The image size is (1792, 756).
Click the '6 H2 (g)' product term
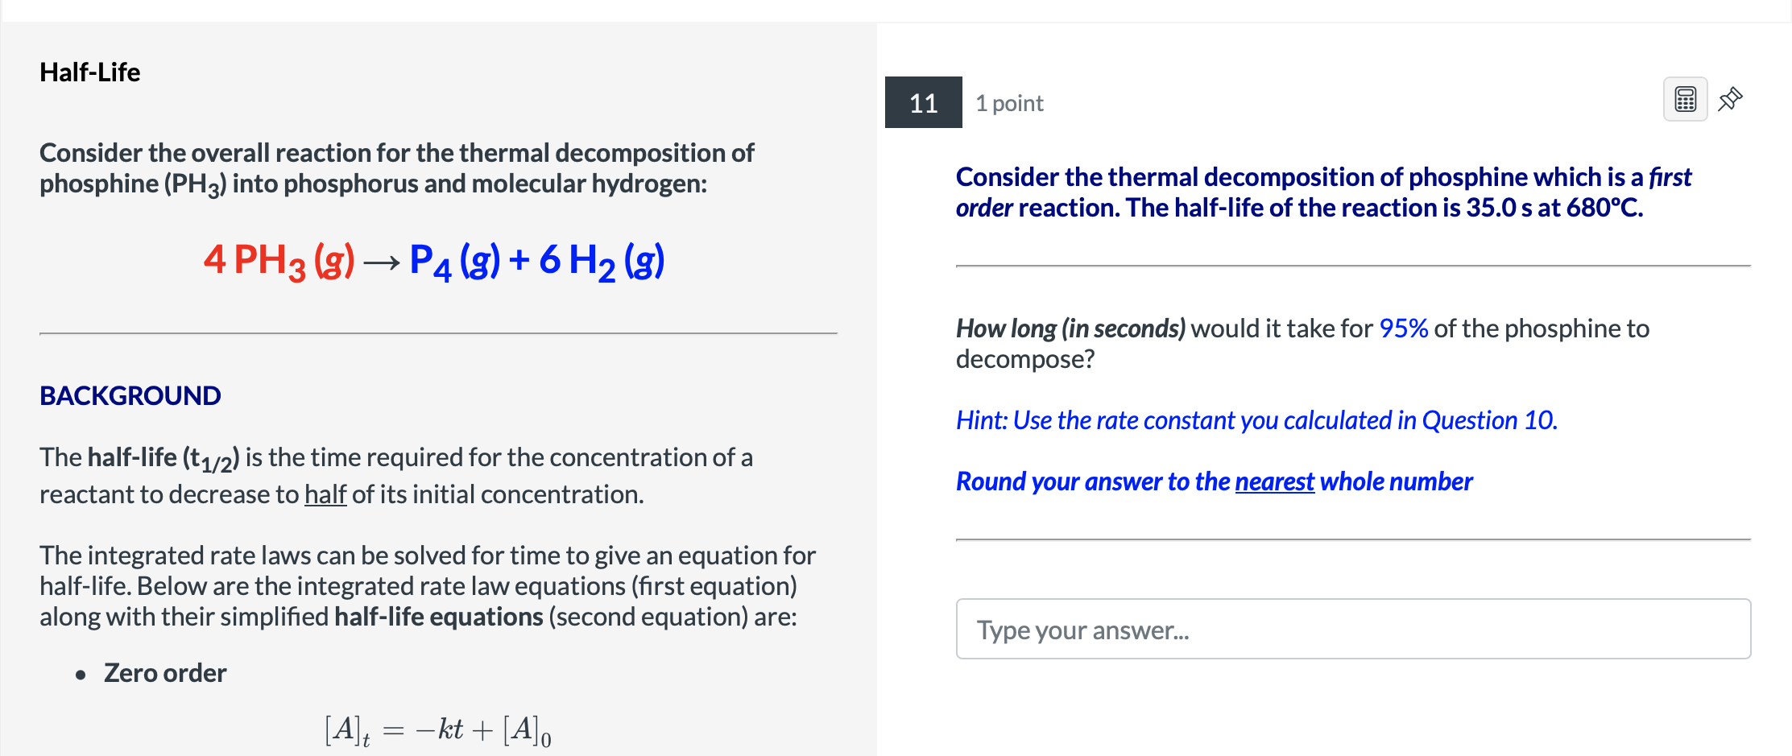click(x=602, y=261)
